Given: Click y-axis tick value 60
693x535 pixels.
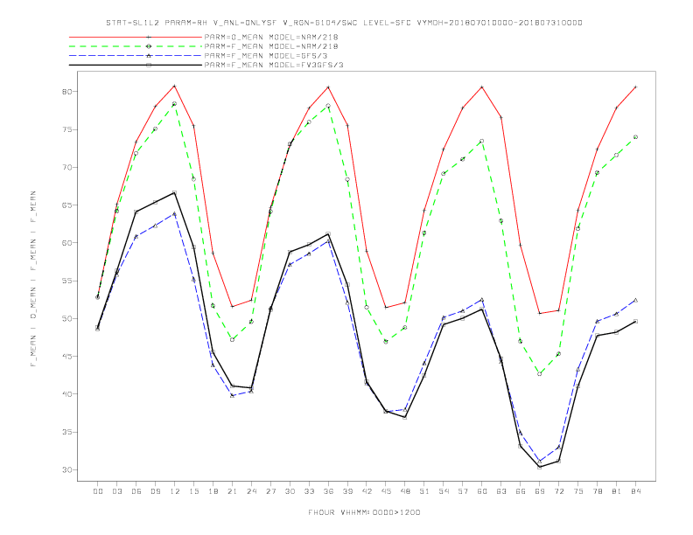Looking at the screenshot, I should [66, 243].
